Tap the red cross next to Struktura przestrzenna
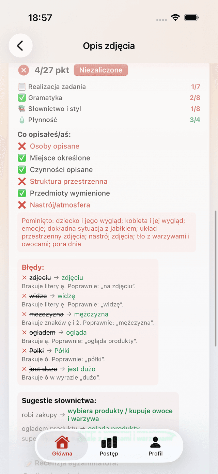The height and width of the screenshot is (474, 218). (22, 182)
